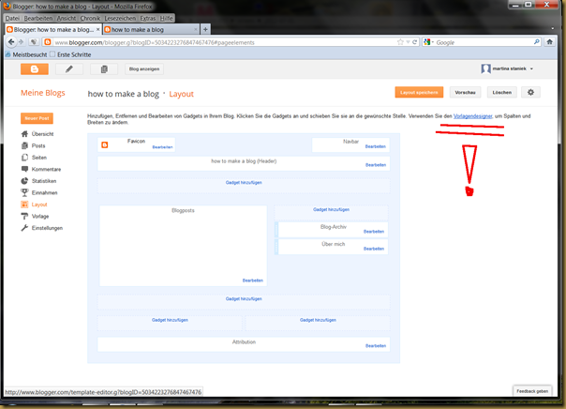Click Bearbeiten on the Attribution gadget
566x409 pixels.
pyautogui.click(x=376, y=346)
